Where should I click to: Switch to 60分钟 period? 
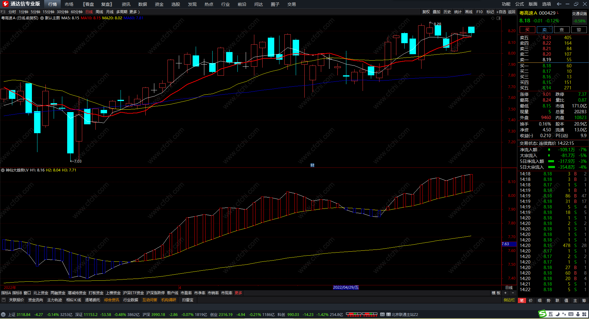point(77,12)
